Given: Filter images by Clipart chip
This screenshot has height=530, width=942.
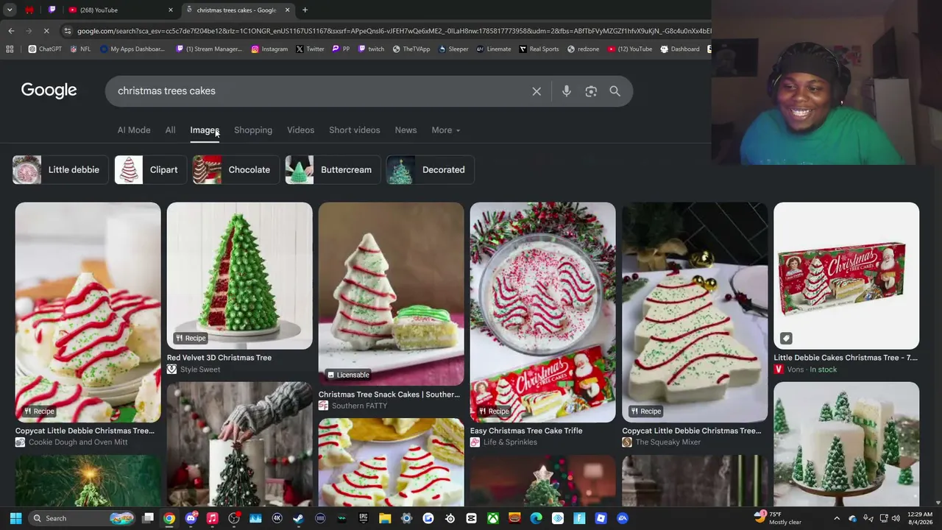Looking at the screenshot, I should 150,170.
